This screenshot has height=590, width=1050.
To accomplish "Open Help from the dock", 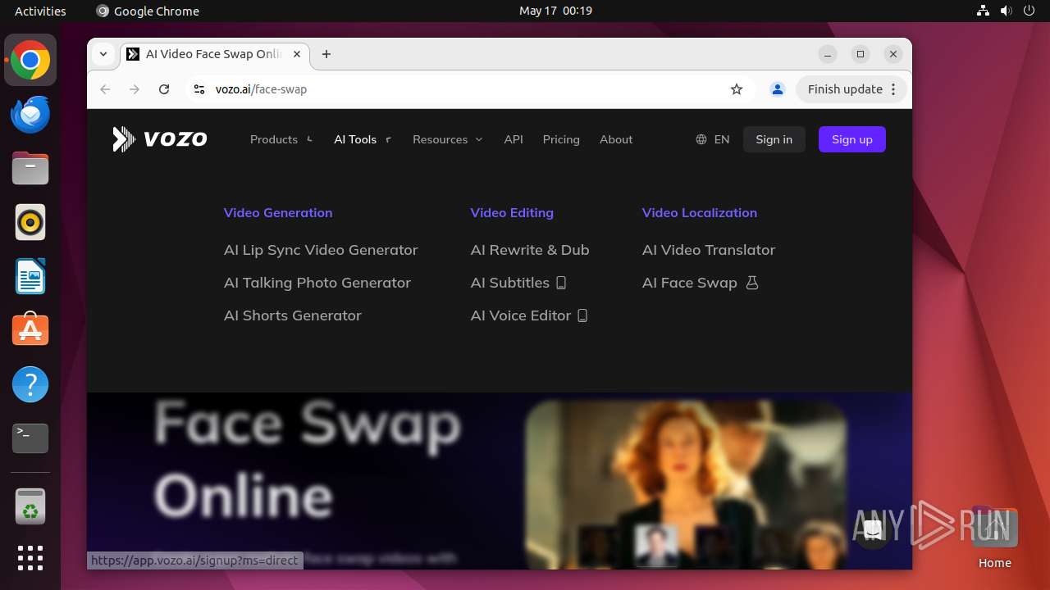I will coord(30,384).
